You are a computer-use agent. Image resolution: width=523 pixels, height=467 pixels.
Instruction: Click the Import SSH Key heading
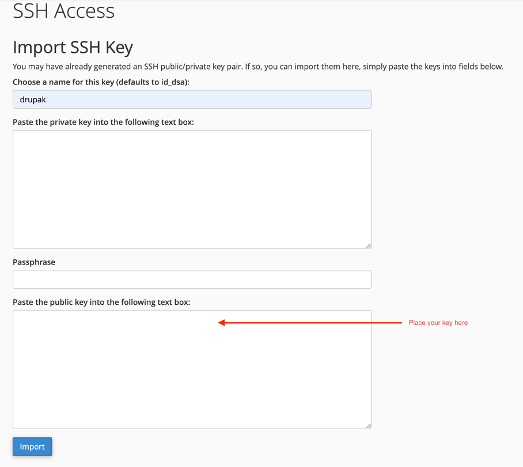point(73,47)
